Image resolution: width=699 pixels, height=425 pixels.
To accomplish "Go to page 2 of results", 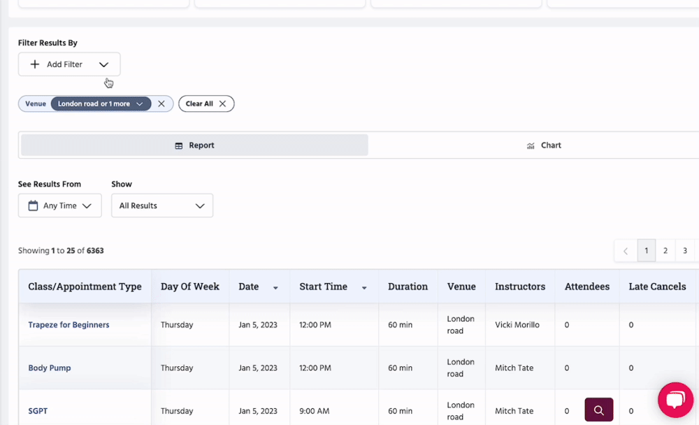I will [665, 251].
